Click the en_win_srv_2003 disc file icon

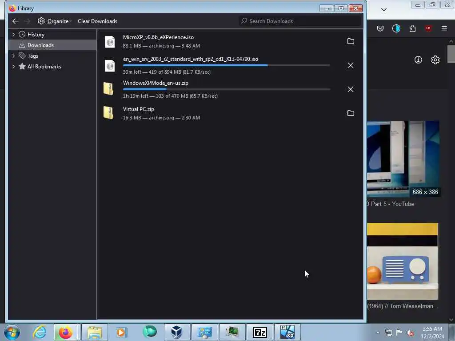click(x=110, y=66)
